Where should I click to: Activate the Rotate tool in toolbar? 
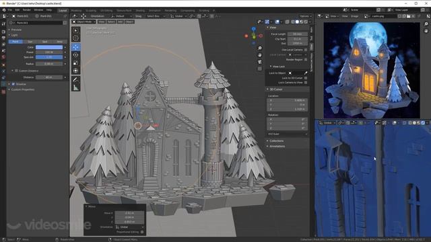point(76,55)
